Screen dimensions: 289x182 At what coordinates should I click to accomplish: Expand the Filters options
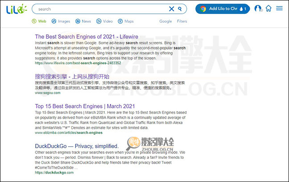click(x=182, y=21)
